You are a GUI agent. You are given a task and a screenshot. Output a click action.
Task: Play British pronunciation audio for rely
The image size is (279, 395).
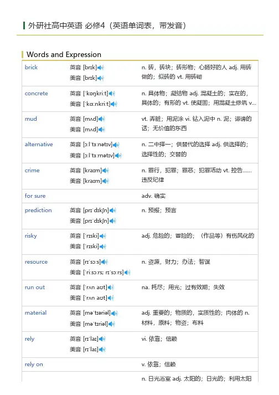[102, 339]
